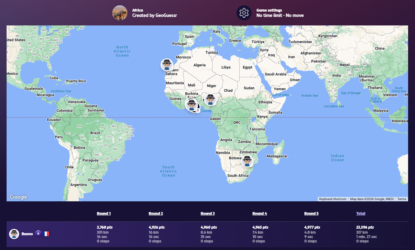
Task: Click the guess avatar marker over Nigeria
Action: [x=211, y=100]
